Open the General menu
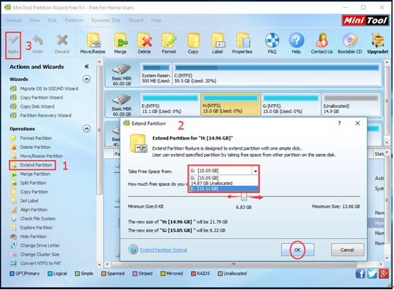Screen dimensions: 394x290 pos(13,21)
